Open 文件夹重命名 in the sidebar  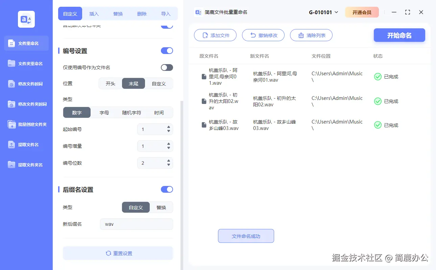26,63
